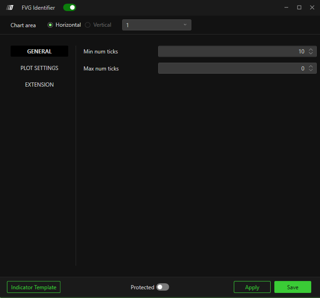This screenshot has height=298, width=320.
Task: Decrease Min num ticks with down arrow
Action: pyautogui.click(x=311, y=53)
